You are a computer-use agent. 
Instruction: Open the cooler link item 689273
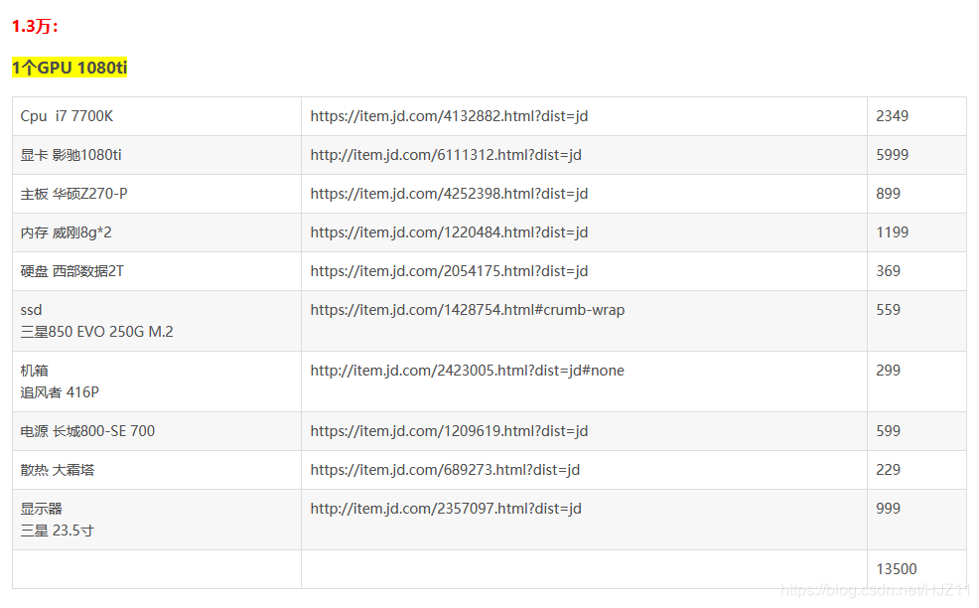tap(445, 470)
